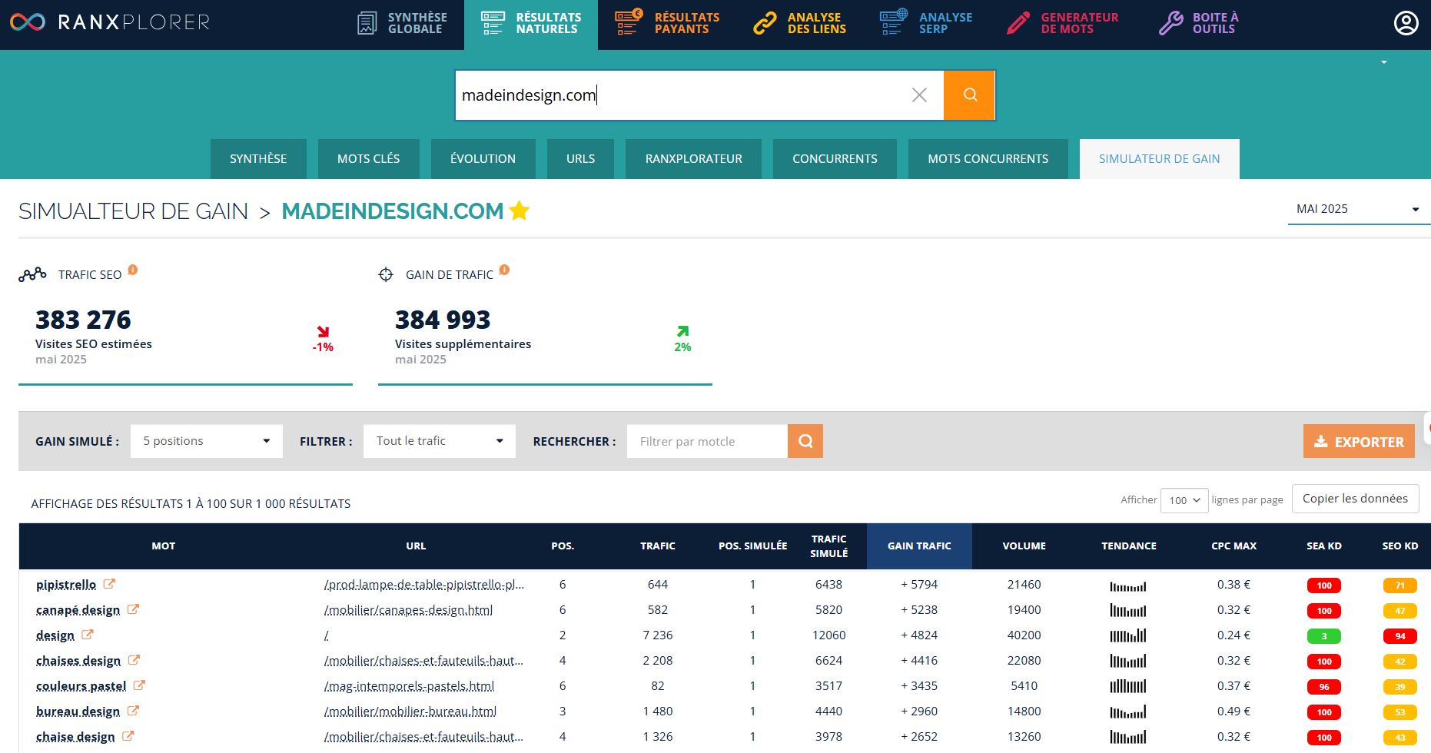The image size is (1431, 753).
Task: Click the SEA KD badge 3 for design
Action: (x=1323, y=636)
